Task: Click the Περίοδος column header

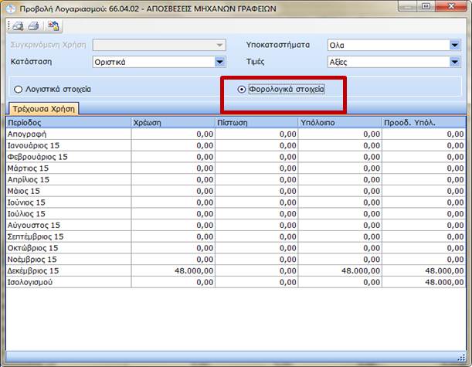Action: (68, 123)
